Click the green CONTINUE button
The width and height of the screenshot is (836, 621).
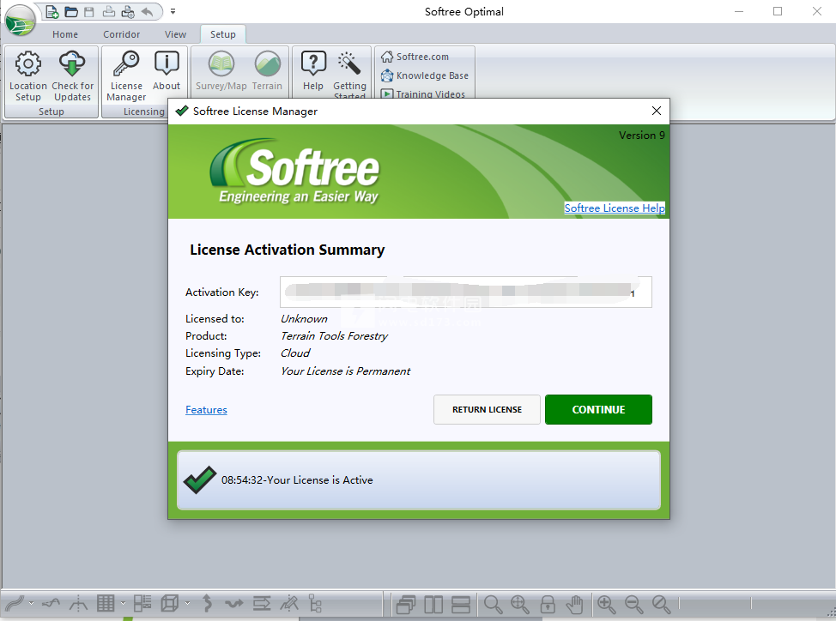click(x=598, y=409)
